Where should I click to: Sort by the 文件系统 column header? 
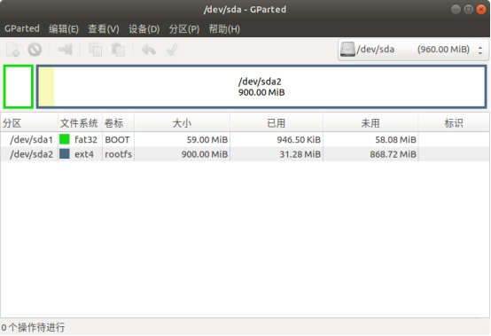pos(80,123)
